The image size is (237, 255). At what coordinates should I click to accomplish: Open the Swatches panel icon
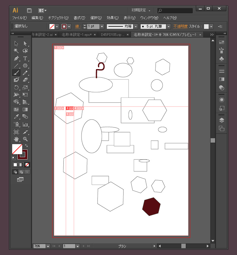coord(222,42)
